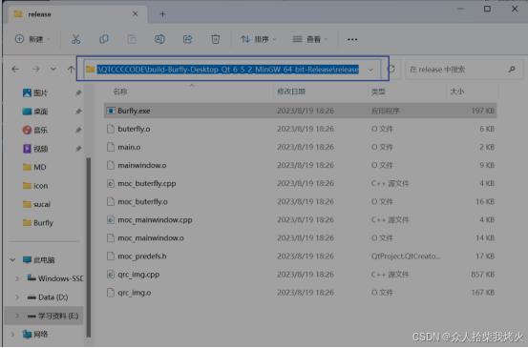Screen dimensions: 528x348
Task: Open 图片 pictures in sidebar
Action: 35,93
